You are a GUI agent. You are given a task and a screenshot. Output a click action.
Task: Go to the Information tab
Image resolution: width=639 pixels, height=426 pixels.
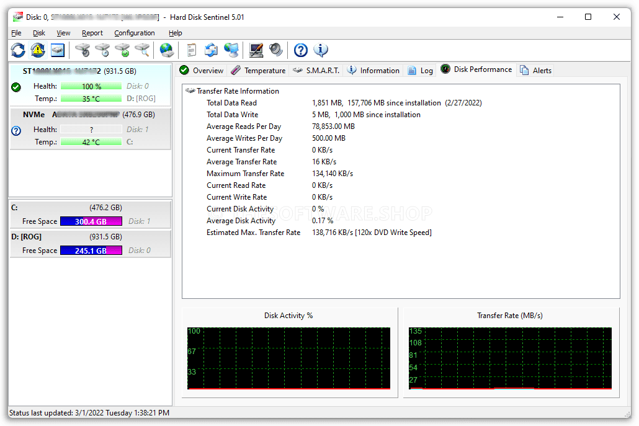(373, 71)
